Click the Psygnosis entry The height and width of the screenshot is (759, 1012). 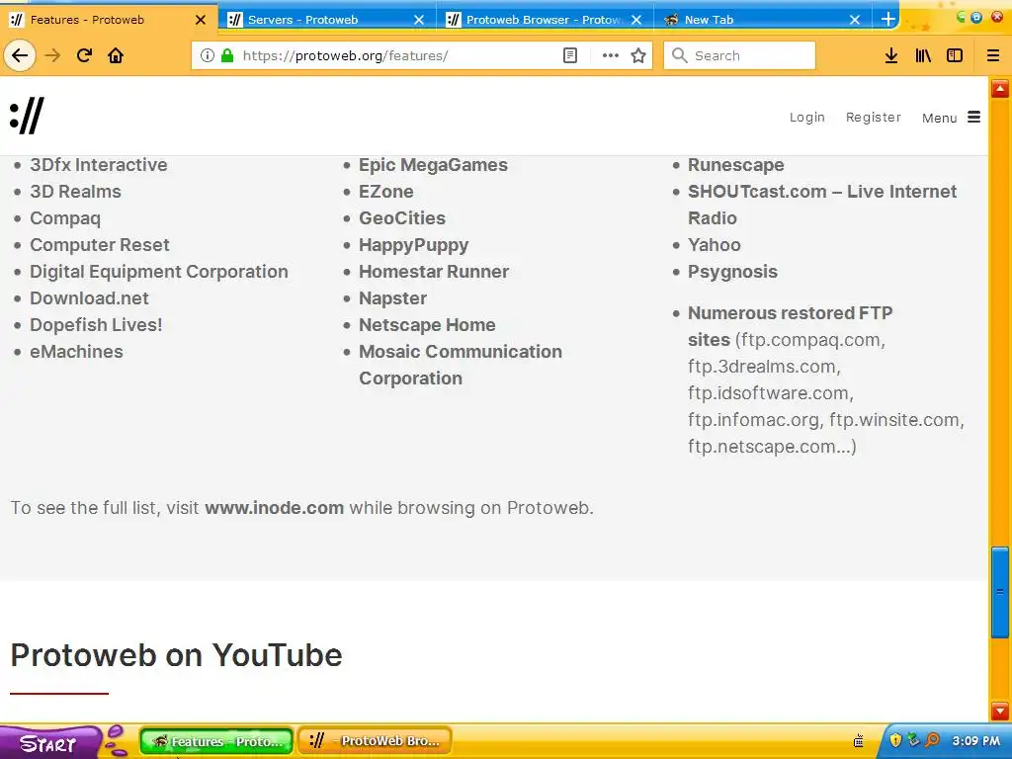tap(732, 272)
